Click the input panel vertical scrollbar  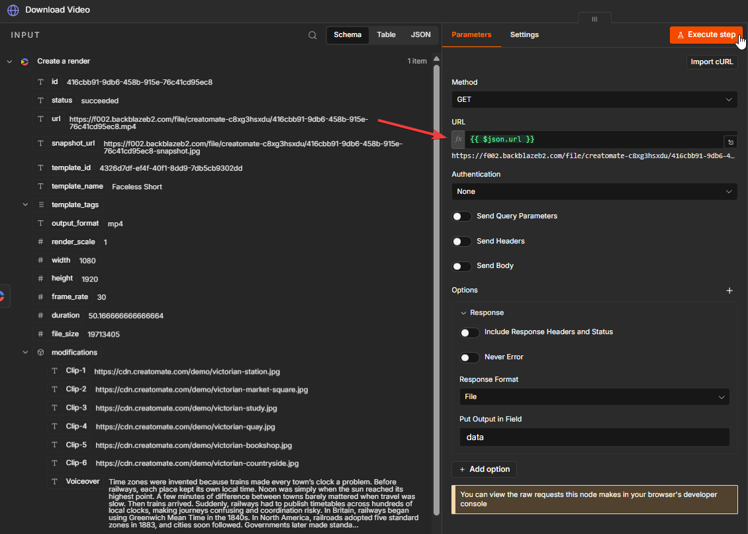[x=436, y=290]
